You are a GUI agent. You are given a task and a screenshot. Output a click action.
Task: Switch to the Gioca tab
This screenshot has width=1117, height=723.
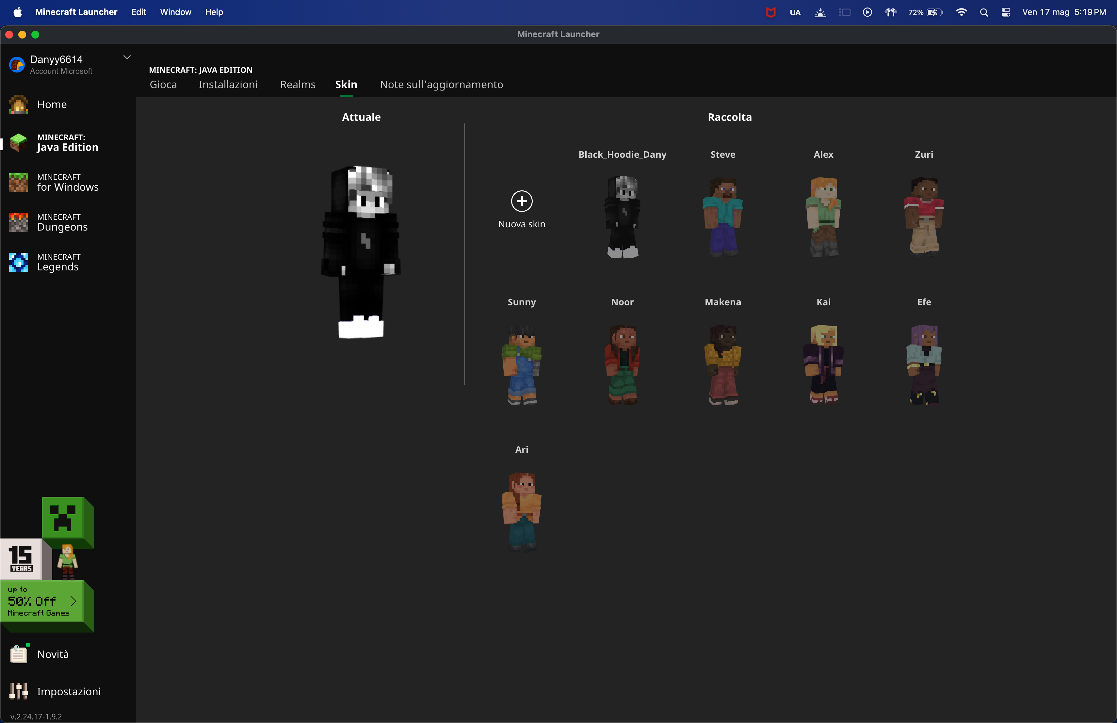(x=163, y=85)
